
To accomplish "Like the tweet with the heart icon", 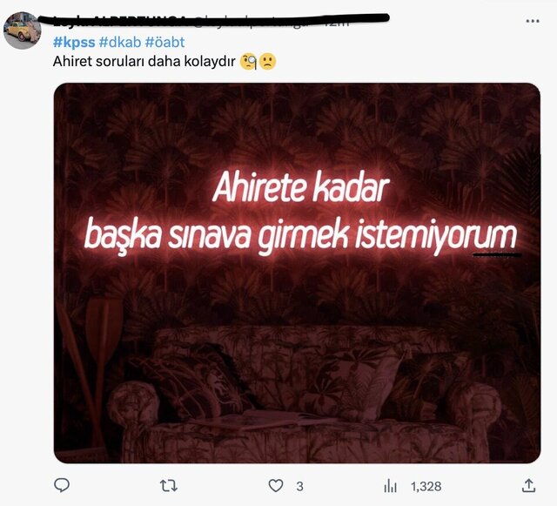I will tap(276, 486).
